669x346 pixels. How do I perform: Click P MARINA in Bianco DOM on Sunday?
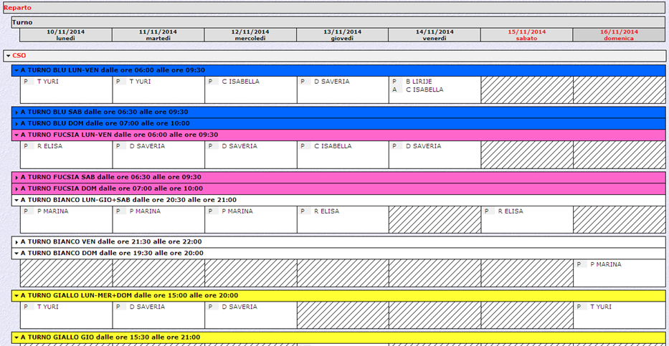(606, 264)
